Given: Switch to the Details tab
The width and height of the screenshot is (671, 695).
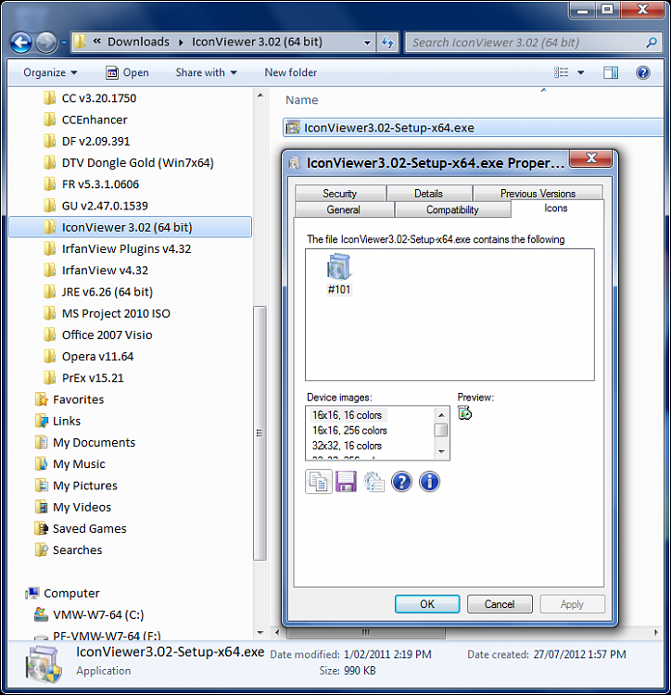Looking at the screenshot, I should 428,194.
